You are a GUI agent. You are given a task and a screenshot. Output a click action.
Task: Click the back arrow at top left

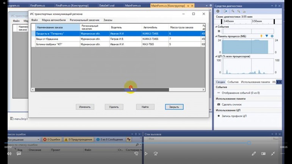click(x=5, y=3)
